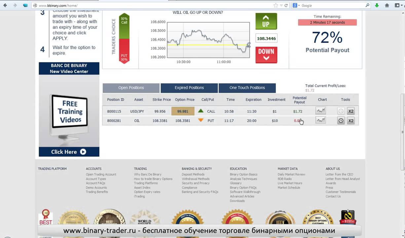Open the Glossary link
The width and height of the screenshot is (405, 238).
(x=236, y=183)
